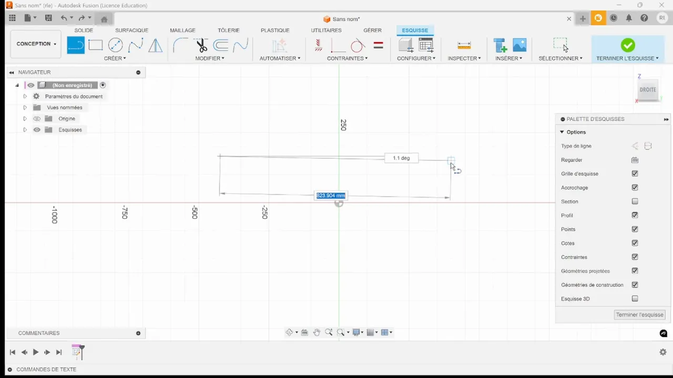
Task: Collapse the Options section in palette
Action: click(562, 132)
